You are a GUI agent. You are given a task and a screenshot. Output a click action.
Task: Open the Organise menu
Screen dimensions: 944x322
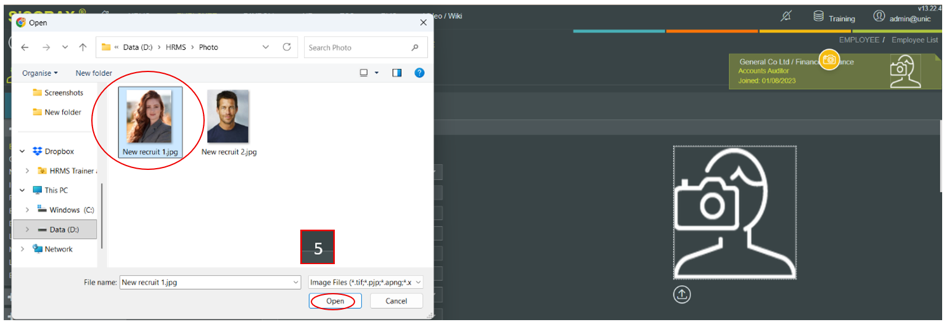(40, 73)
